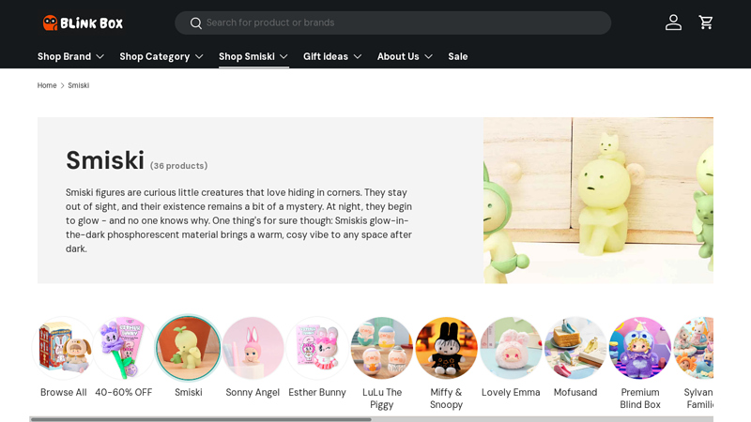Open the Shop Smiski menu

coord(253,56)
